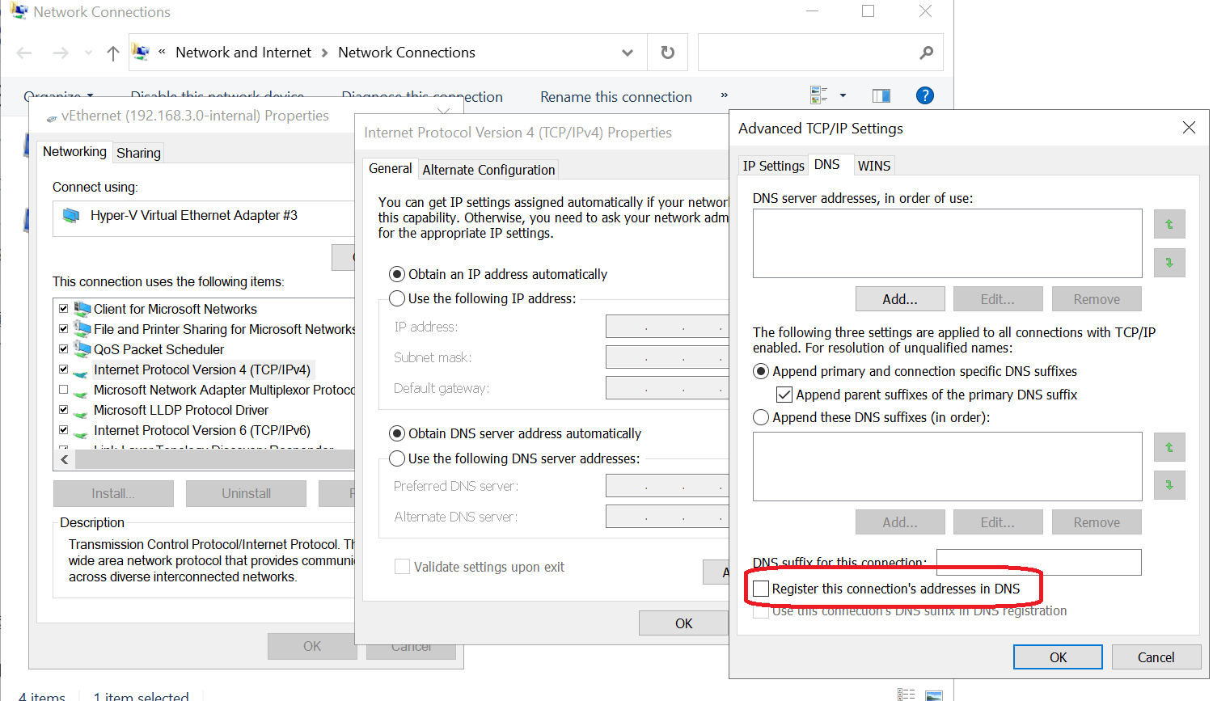Click the Network Connections title bar icon

[18, 11]
